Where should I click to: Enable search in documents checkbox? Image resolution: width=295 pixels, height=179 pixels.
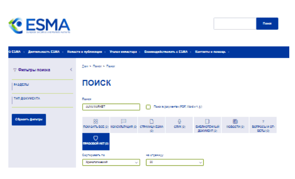pyautogui.click(x=148, y=107)
